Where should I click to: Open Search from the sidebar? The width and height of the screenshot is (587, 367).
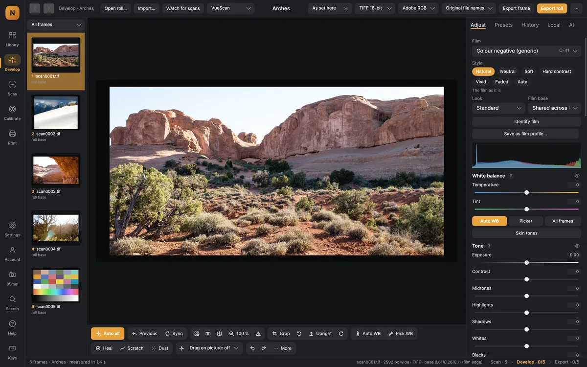click(x=12, y=303)
